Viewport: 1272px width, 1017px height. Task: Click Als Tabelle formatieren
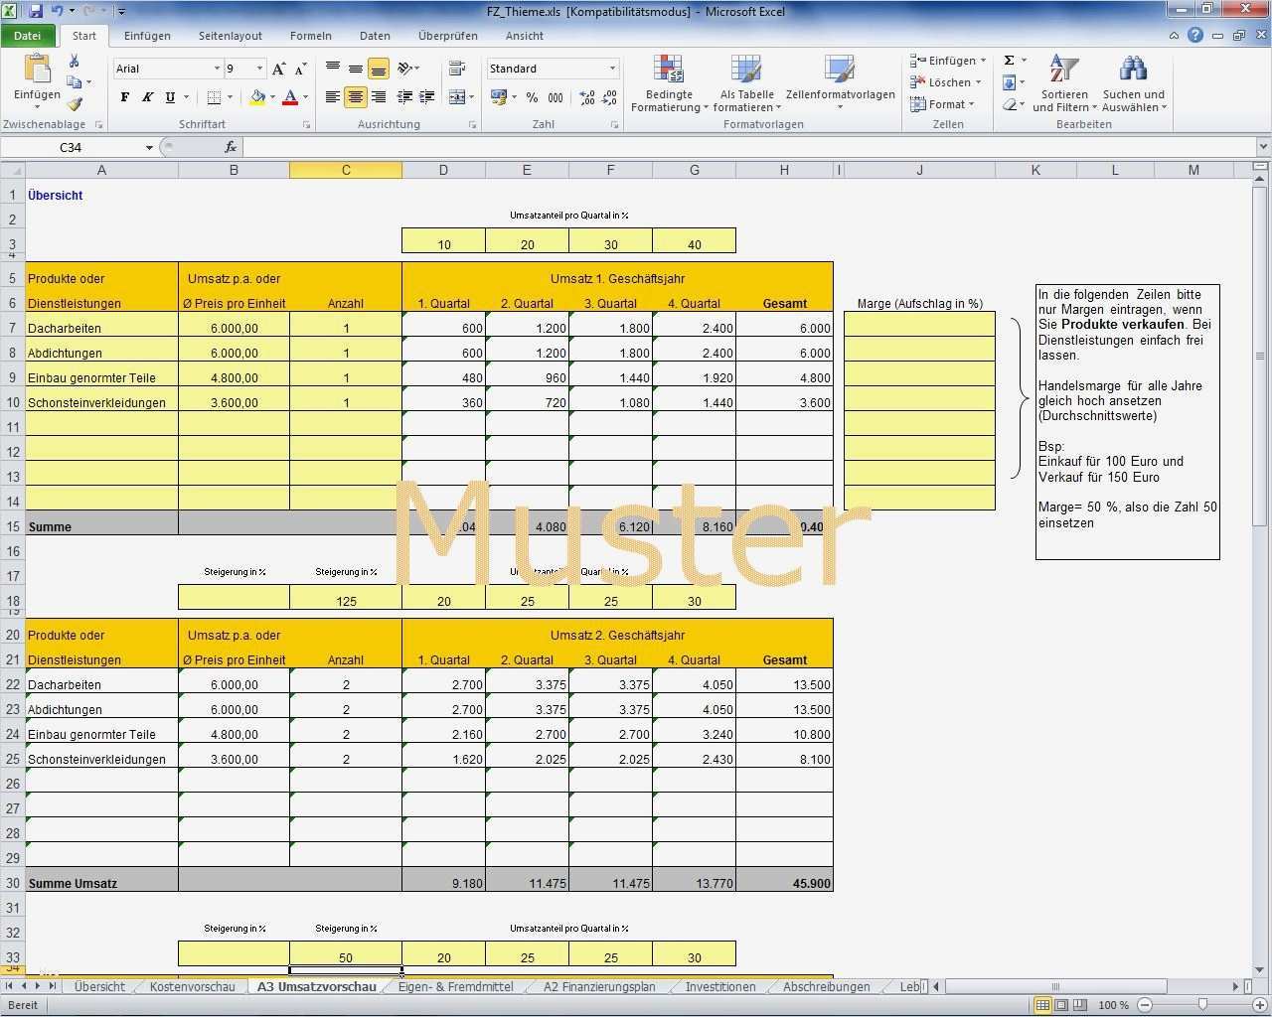tap(746, 83)
